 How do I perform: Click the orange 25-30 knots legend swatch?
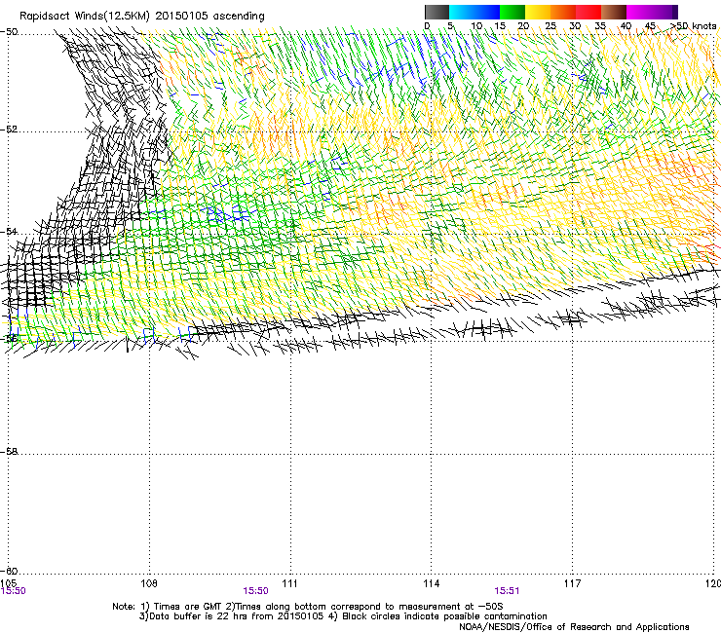pyautogui.click(x=563, y=12)
